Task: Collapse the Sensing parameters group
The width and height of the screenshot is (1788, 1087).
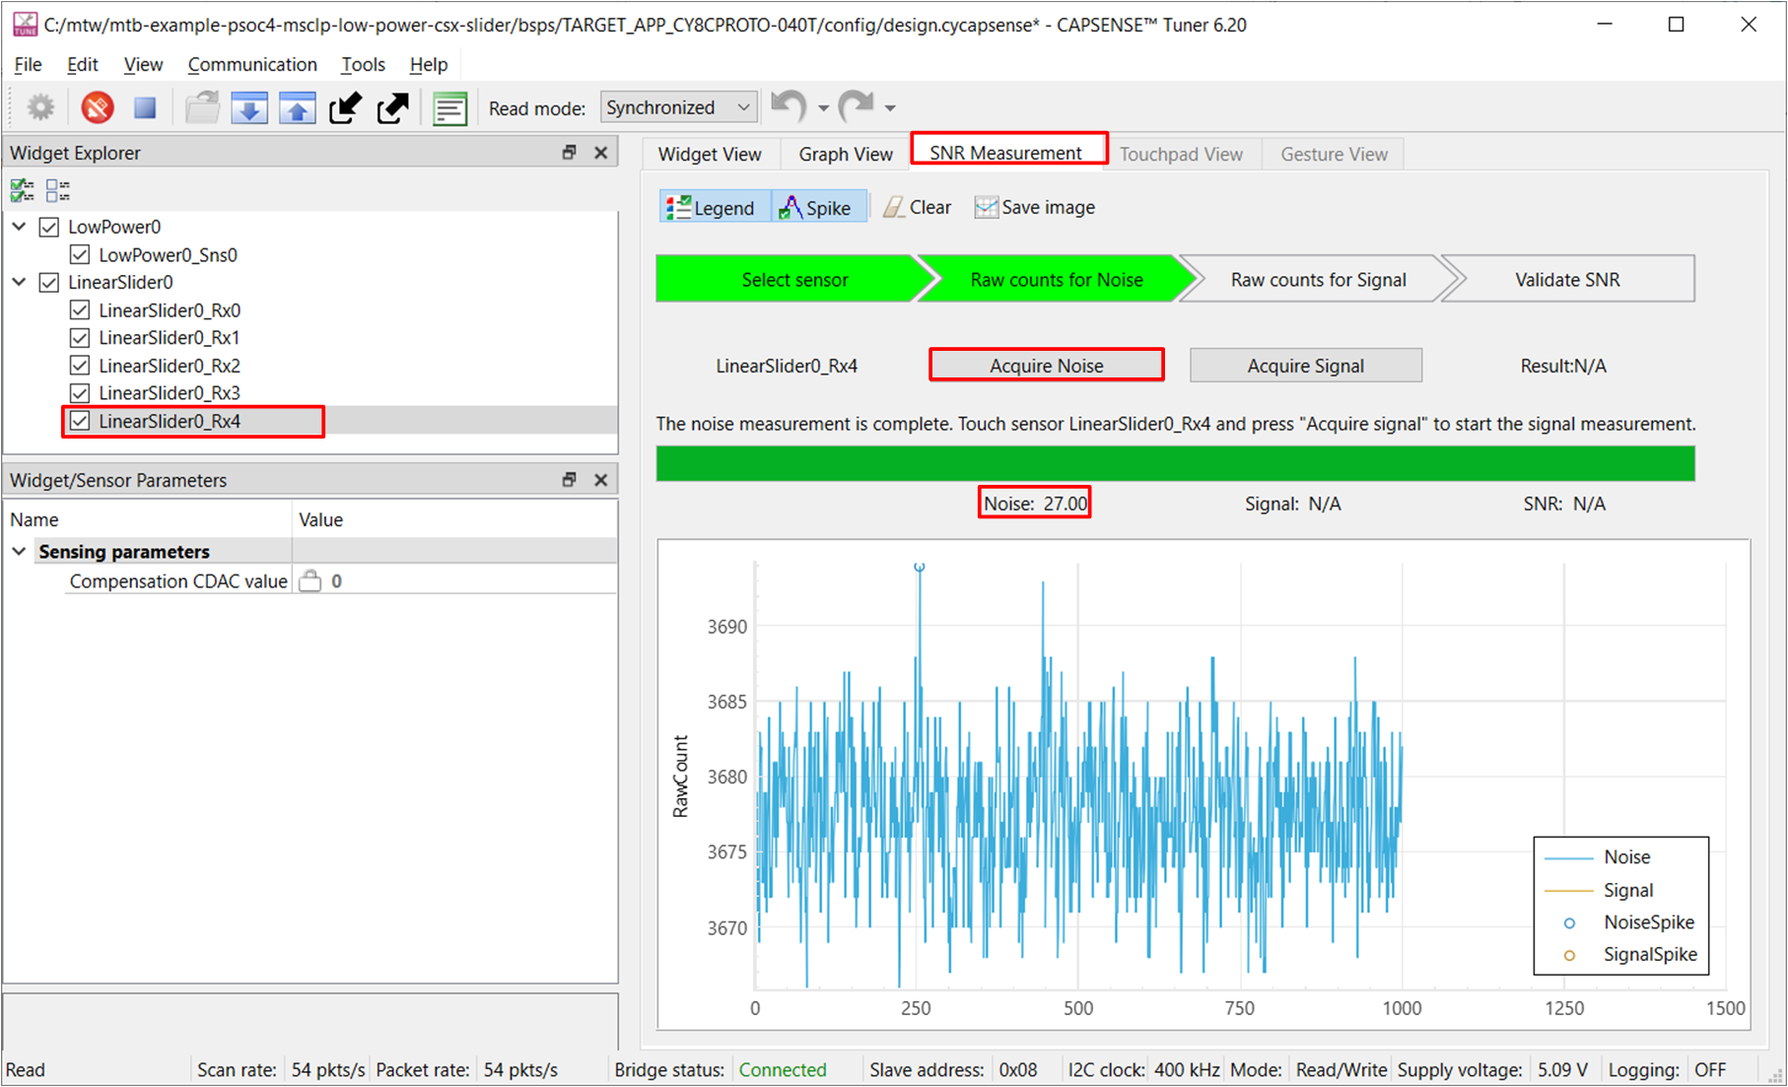Action: [x=19, y=551]
